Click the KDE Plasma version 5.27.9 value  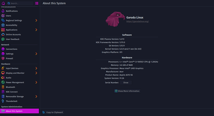click(x=122, y=39)
